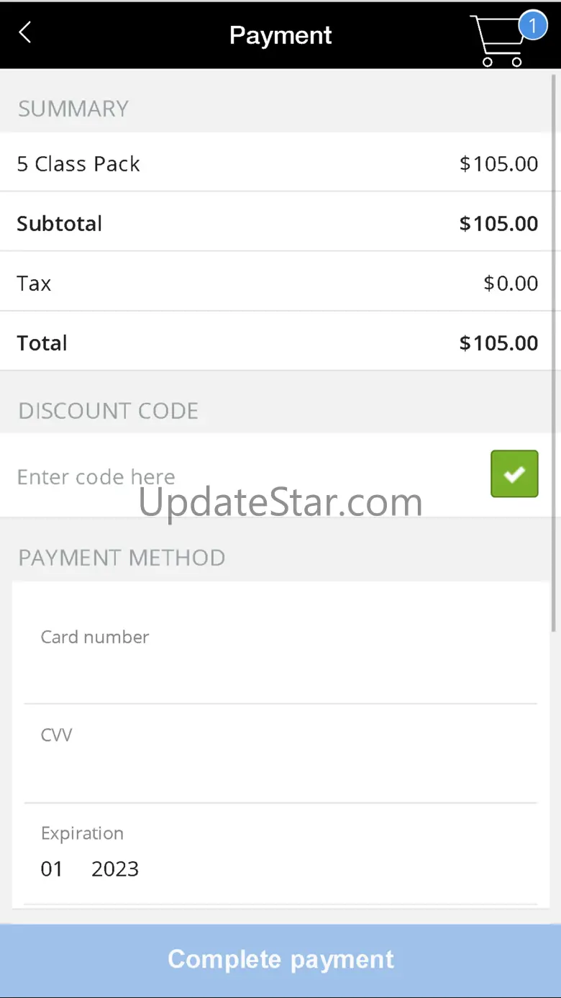
Task: Focus the Card number field
Action: coord(280,669)
